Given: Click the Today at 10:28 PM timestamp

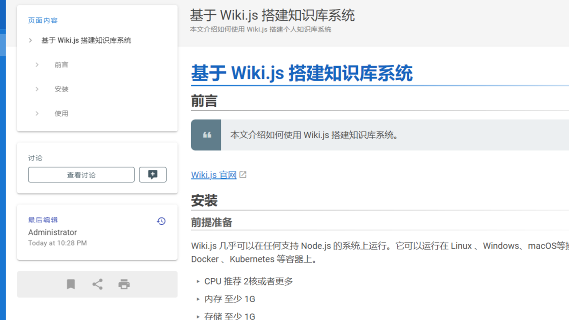Looking at the screenshot, I should [x=57, y=243].
